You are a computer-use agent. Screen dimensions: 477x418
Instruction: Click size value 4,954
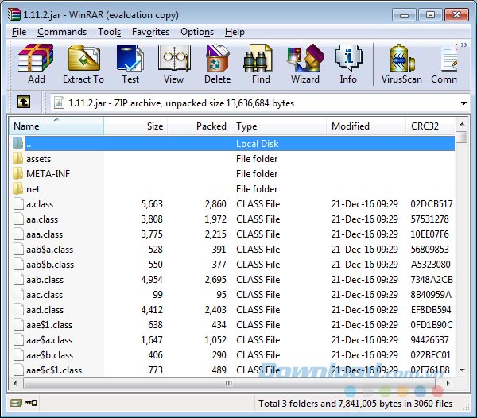[x=152, y=280]
